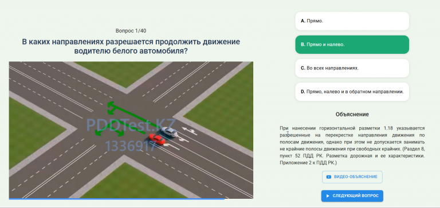This screenshot has width=440, height=208.
Task: Click the Вопрос 1/40 counter text
Action: click(131, 31)
